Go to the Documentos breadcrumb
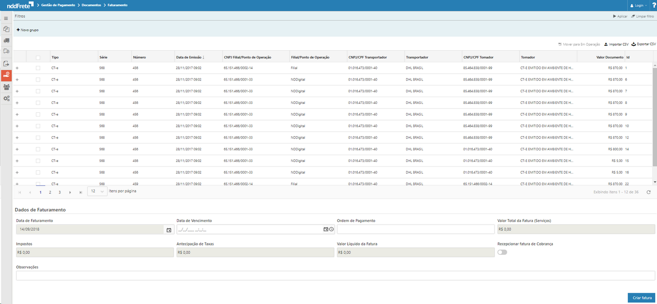This screenshot has height=304, width=657. coord(91,5)
